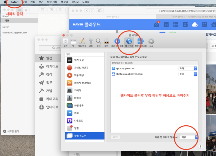
Task: Open the 윈도우 menu
Action: click(x=75, y=2)
